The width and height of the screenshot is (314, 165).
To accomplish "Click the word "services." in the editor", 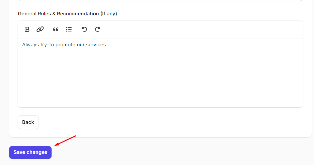I will [97, 45].
